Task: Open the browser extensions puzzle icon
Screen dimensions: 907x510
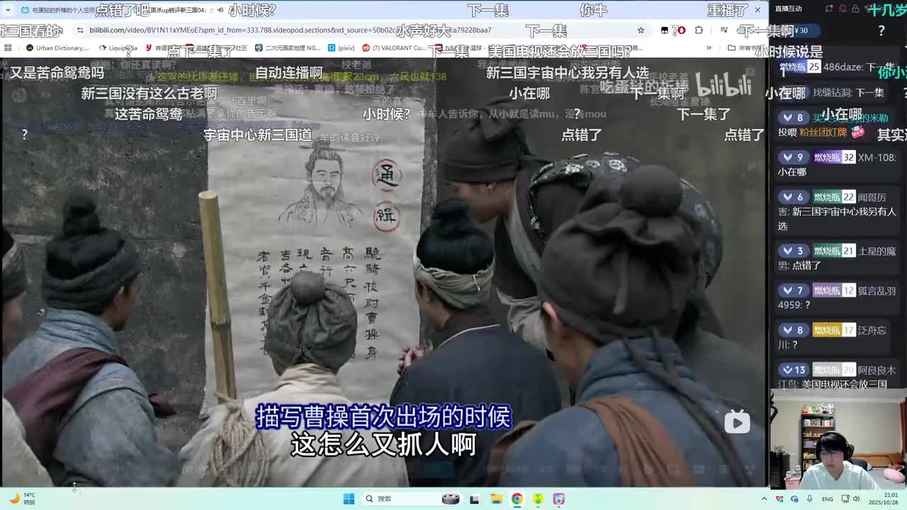Action: [x=699, y=30]
